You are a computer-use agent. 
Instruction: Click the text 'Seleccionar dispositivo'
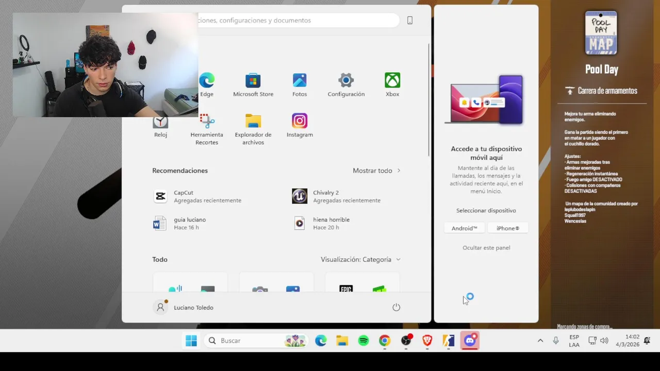pos(486,211)
